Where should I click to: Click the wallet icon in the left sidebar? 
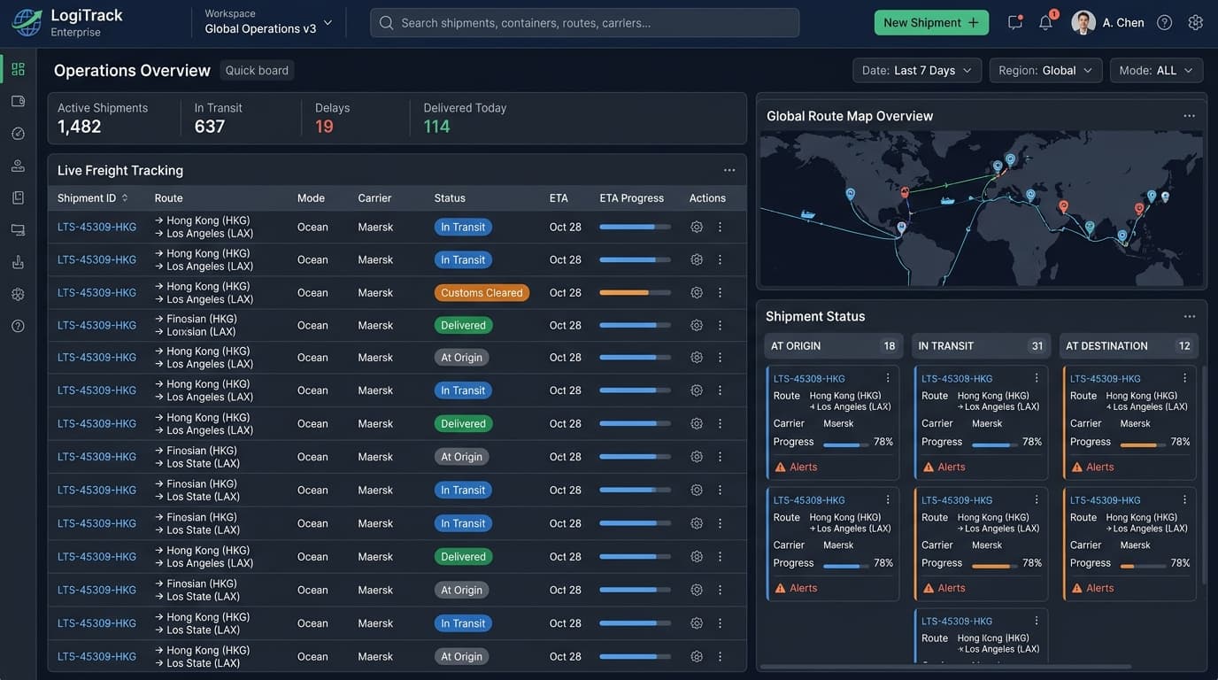(18, 101)
